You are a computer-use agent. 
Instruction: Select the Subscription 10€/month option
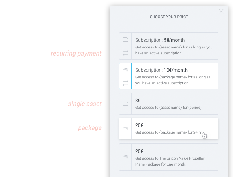point(169,76)
